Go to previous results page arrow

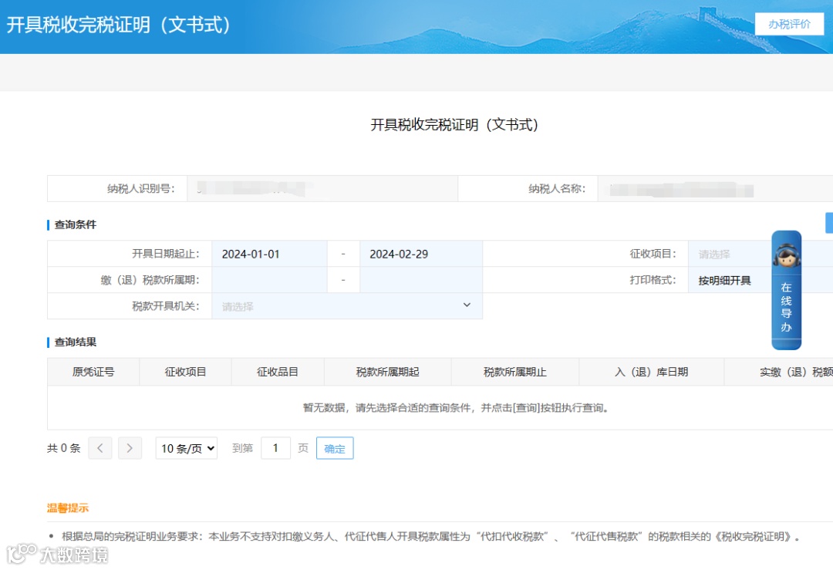point(99,448)
